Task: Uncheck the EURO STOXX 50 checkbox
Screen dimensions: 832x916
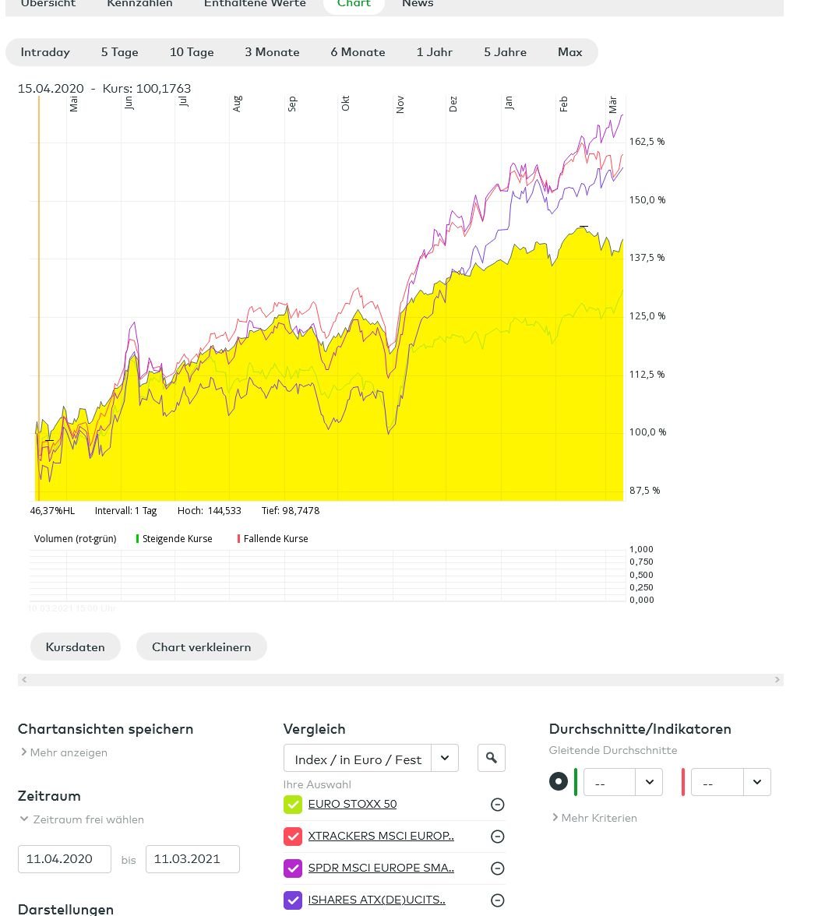Action: coord(293,805)
